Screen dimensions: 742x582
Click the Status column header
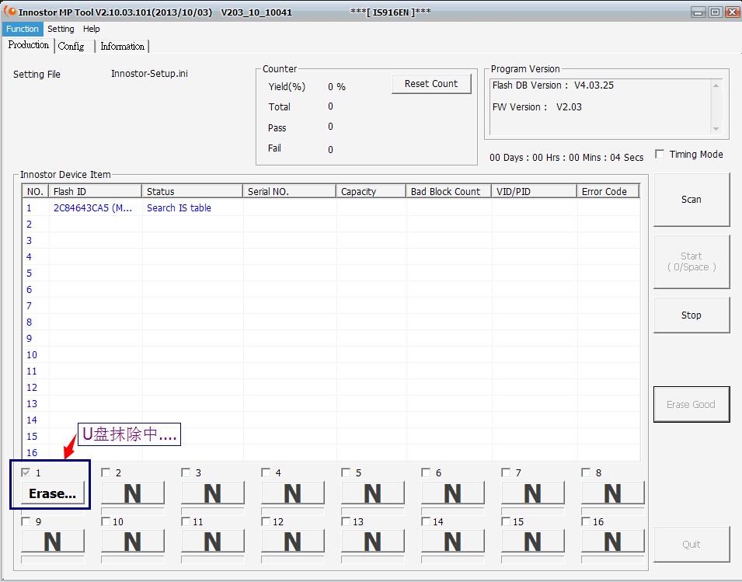coord(192,191)
